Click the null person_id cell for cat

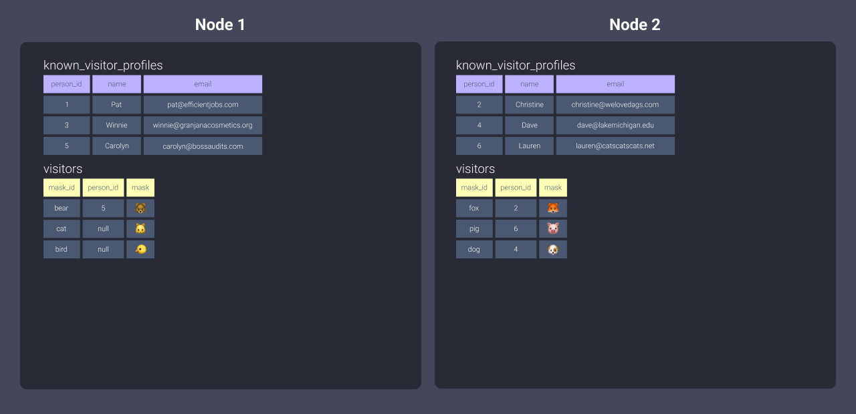click(103, 228)
